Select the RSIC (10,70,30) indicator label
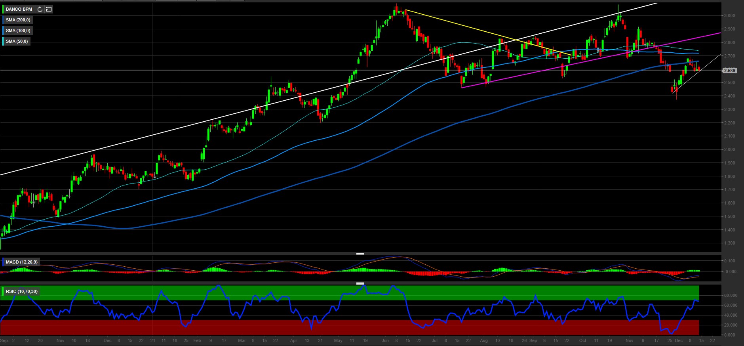 (21, 291)
